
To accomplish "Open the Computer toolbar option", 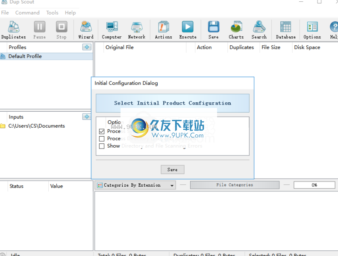I will click(112, 30).
